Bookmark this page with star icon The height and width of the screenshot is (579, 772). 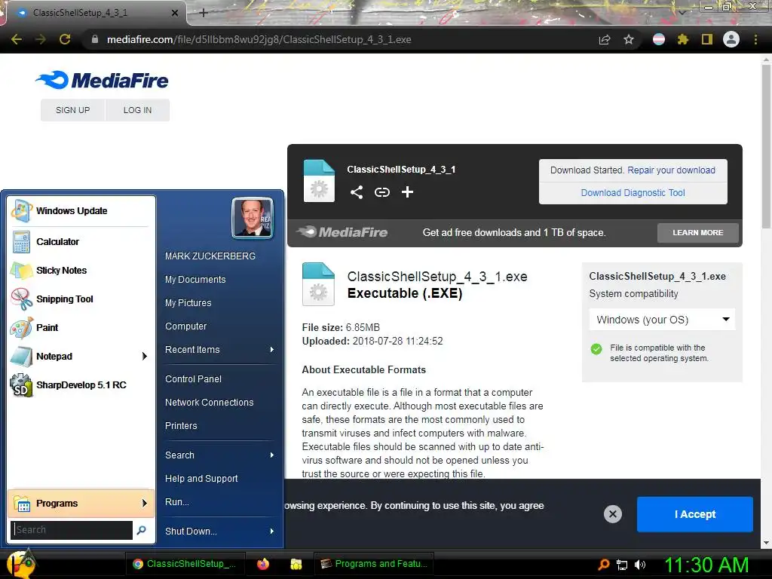pos(629,39)
